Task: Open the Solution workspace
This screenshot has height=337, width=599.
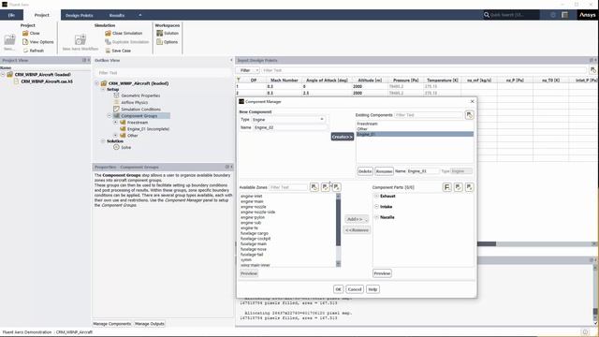Action: tap(168, 34)
